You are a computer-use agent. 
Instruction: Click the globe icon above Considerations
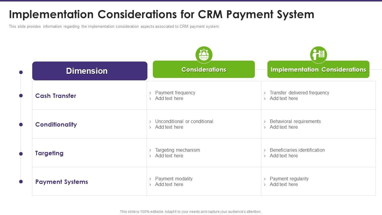click(x=204, y=55)
